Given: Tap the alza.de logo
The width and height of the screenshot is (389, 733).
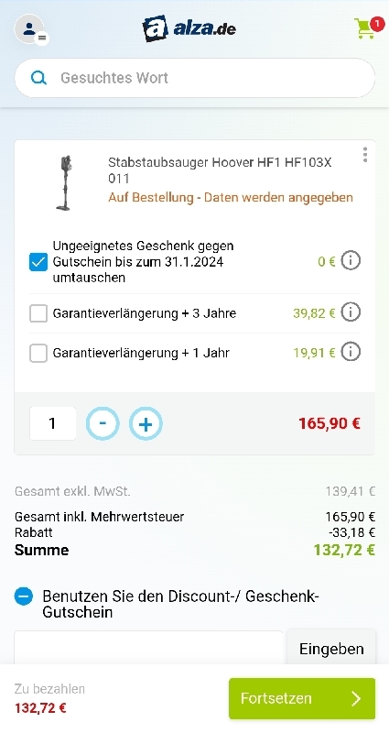Looking at the screenshot, I should pos(189,28).
